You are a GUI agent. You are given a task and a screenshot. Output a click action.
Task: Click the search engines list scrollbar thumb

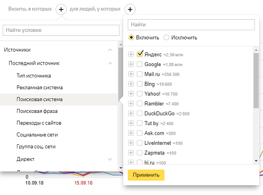click(256, 80)
